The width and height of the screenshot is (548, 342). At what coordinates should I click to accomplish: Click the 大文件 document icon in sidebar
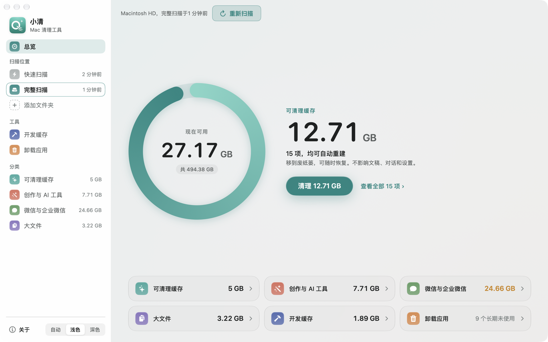tap(15, 226)
